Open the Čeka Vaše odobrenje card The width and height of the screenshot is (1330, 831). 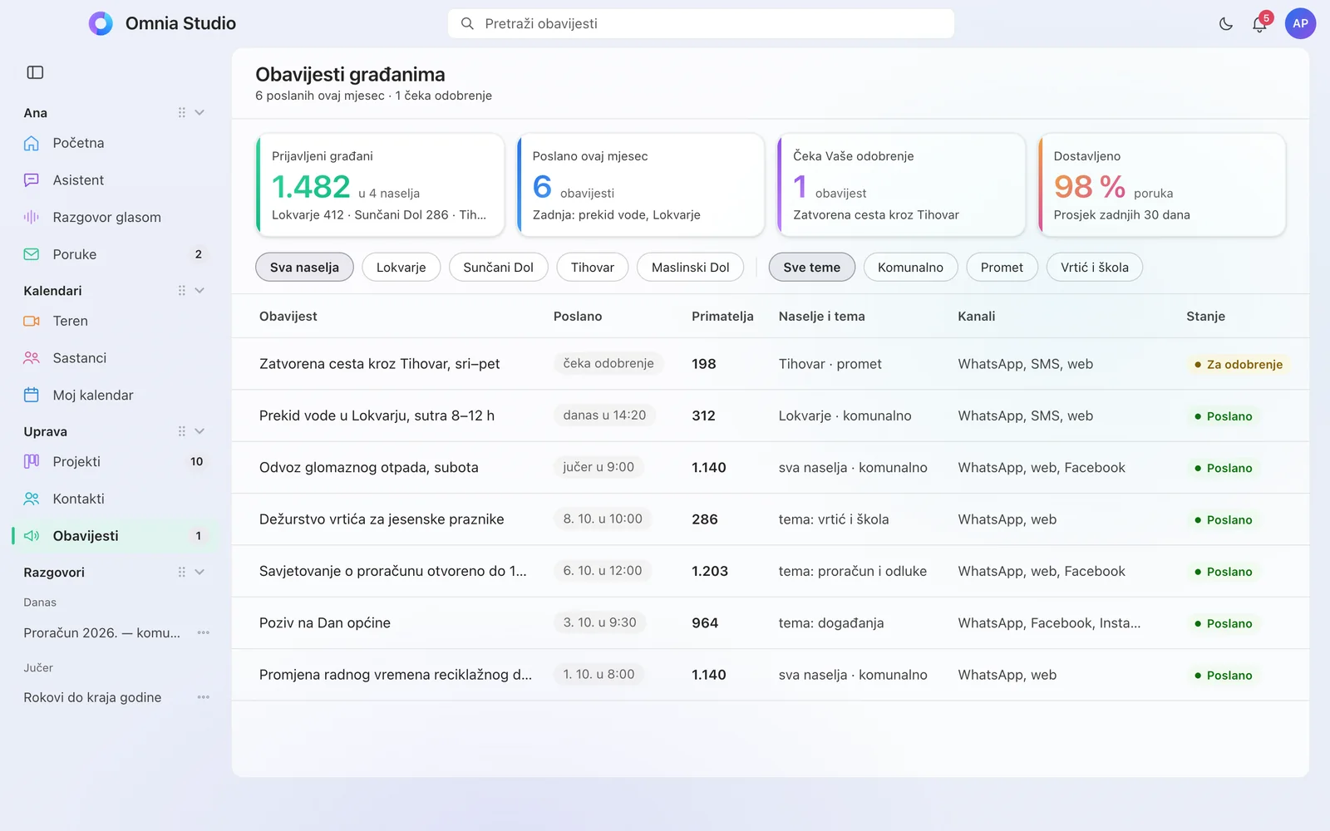901,185
